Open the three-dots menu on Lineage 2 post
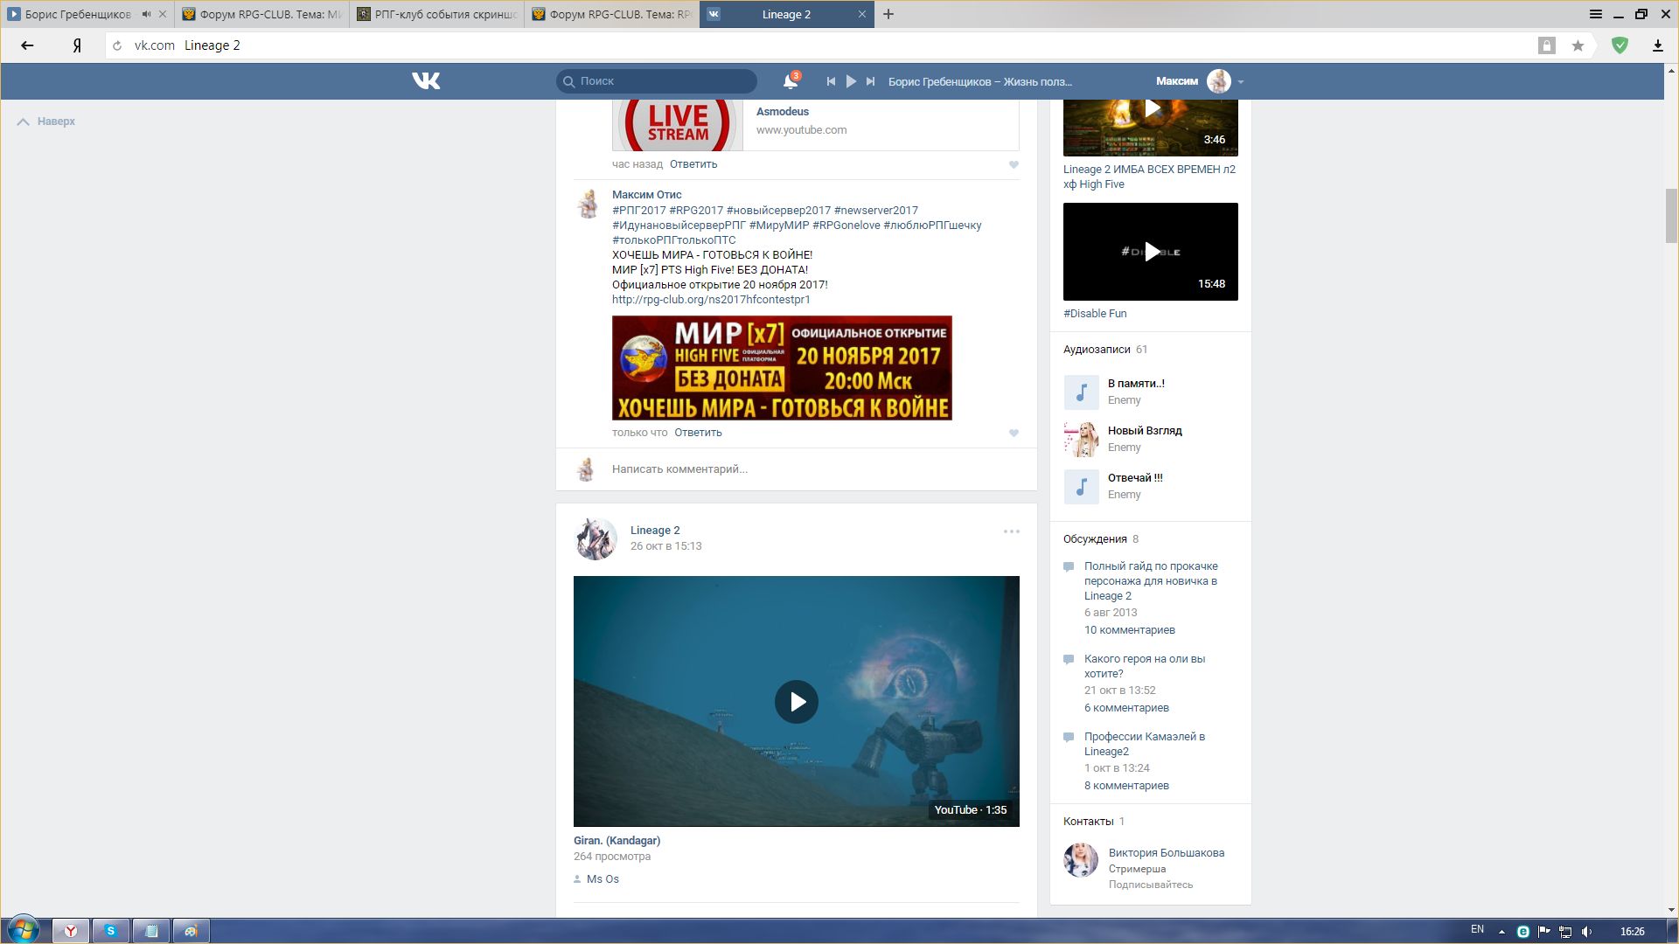 1011,531
